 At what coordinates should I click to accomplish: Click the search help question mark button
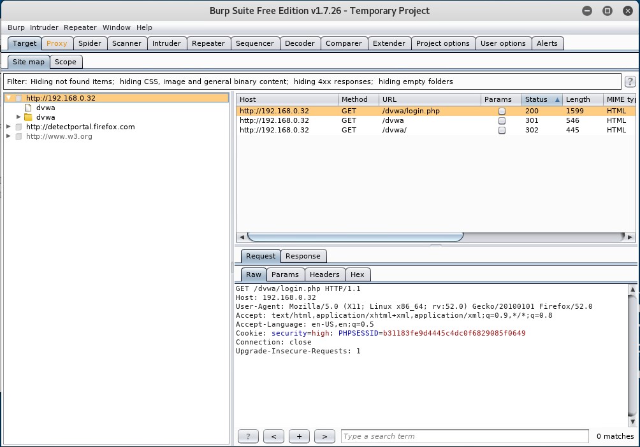click(248, 436)
